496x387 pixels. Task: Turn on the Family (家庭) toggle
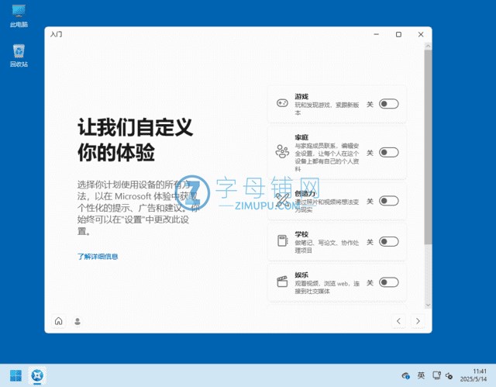pyautogui.click(x=388, y=153)
